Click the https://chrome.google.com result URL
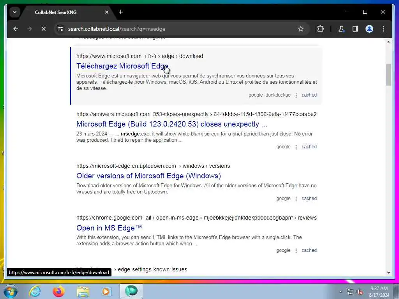Image resolution: width=399 pixels, height=299 pixels. tap(109, 218)
